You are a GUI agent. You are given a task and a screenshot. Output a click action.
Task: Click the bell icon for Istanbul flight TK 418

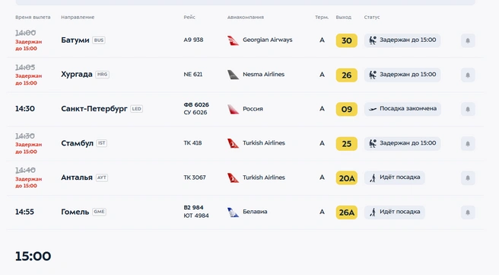click(468, 143)
